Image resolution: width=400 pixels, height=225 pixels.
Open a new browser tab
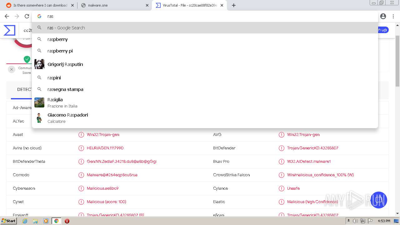(x=234, y=5)
